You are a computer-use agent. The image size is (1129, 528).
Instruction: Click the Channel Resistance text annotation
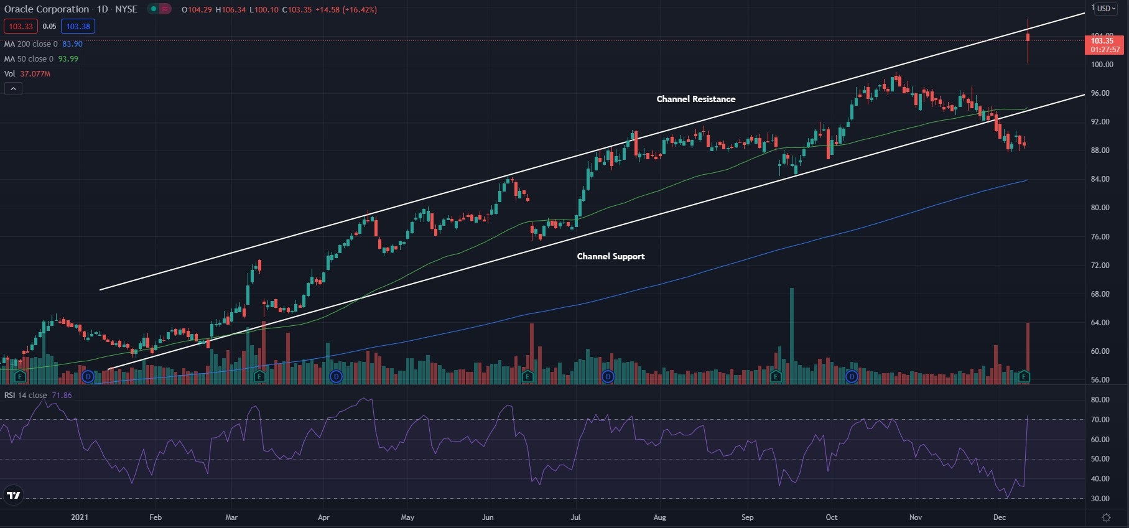[696, 99]
